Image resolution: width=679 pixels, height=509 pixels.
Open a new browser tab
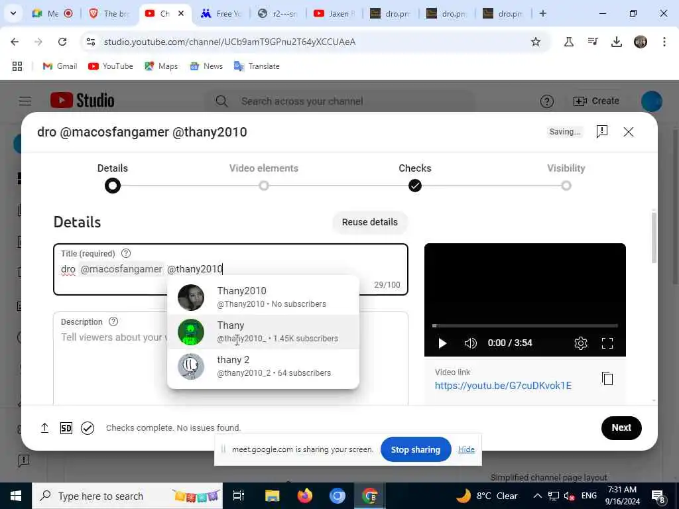click(542, 13)
